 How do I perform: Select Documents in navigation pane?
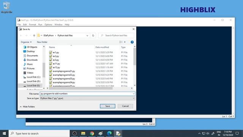(31, 56)
